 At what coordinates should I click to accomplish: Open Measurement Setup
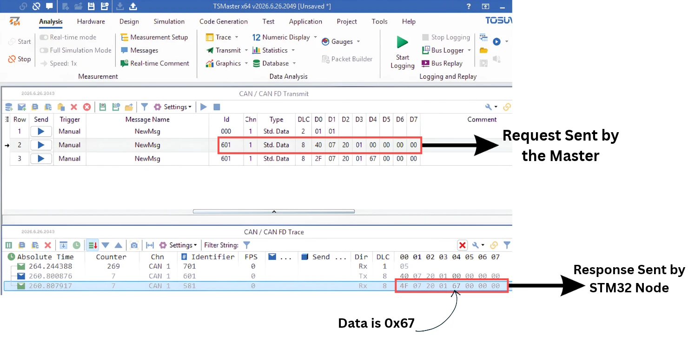pyautogui.click(x=154, y=37)
